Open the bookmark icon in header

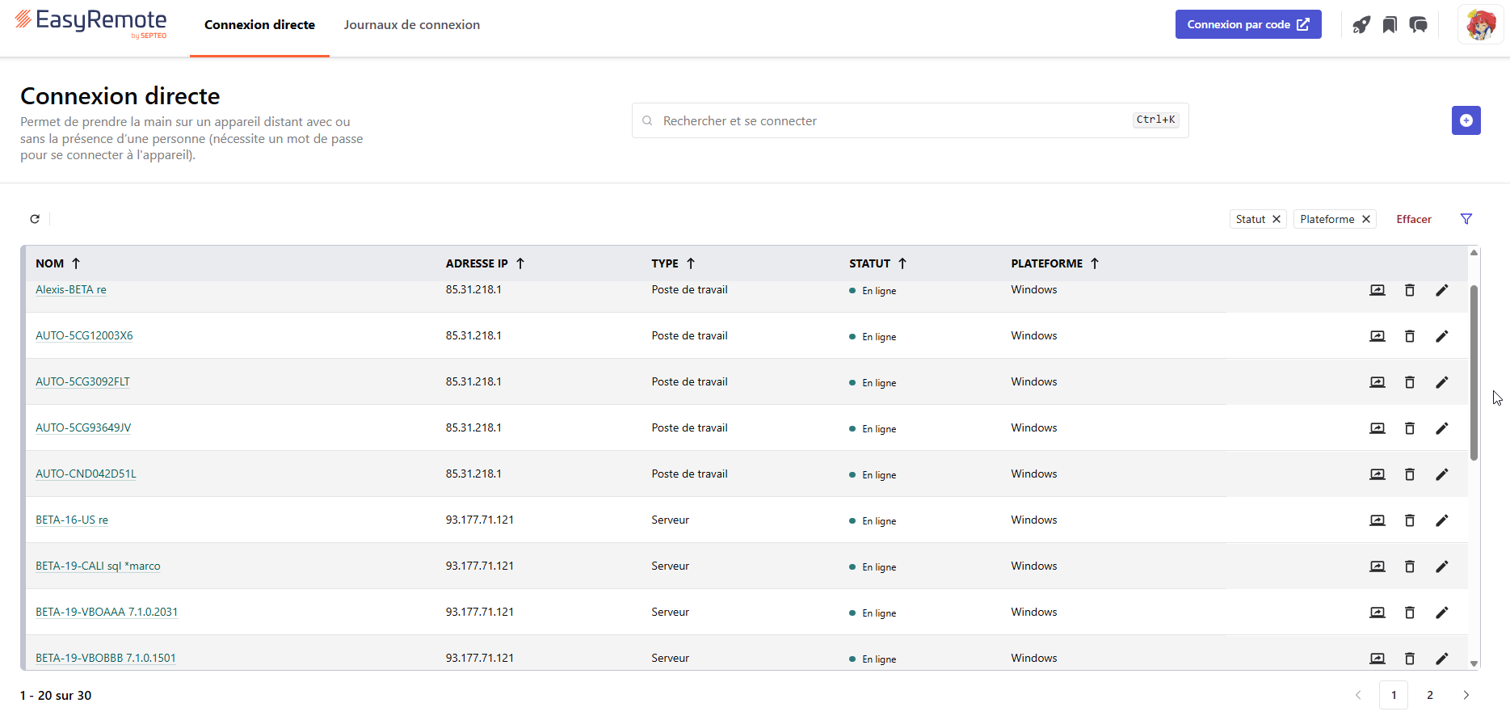coord(1390,25)
